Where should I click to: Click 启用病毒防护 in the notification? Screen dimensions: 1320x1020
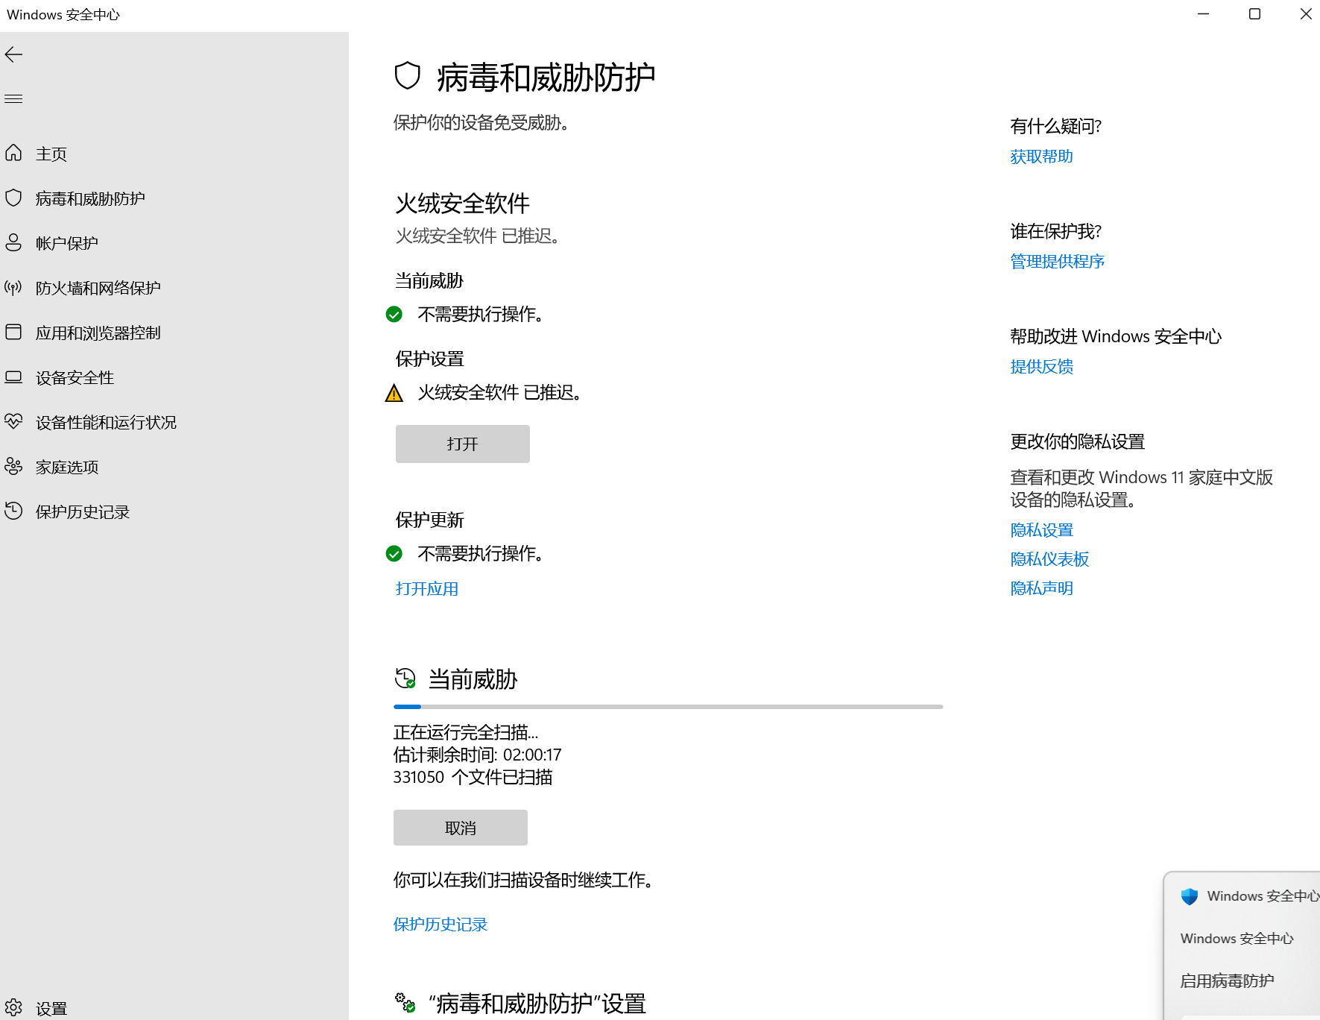point(1227,980)
